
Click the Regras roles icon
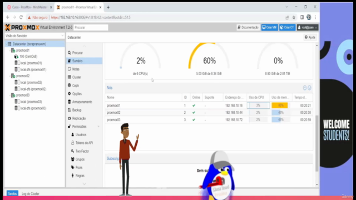pyautogui.click(x=73, y=176)
